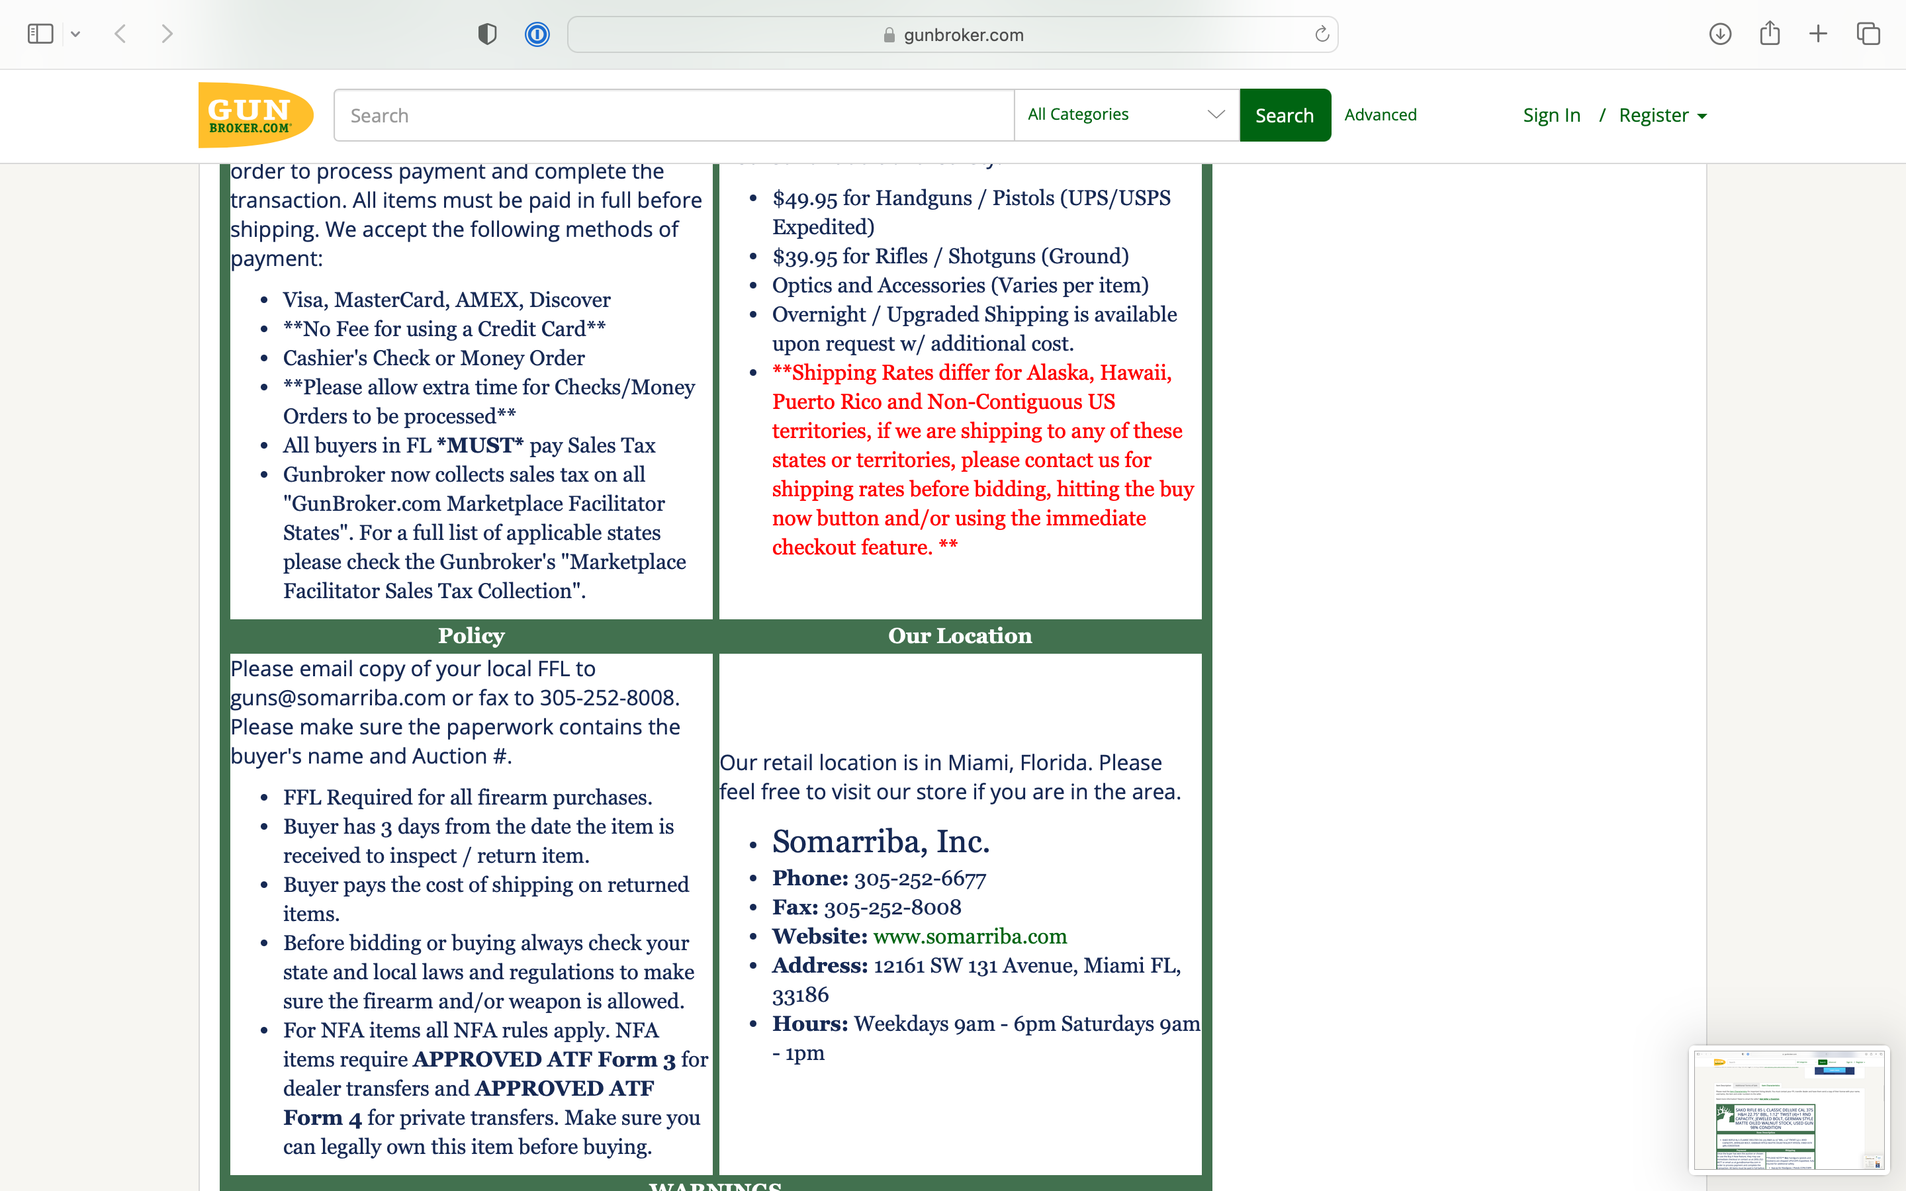
Task: Click the red Alaska, Hawaii shipping rates notice
Action: click(983, 460)
